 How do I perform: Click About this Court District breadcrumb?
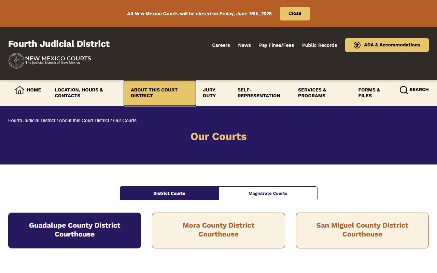84,120
